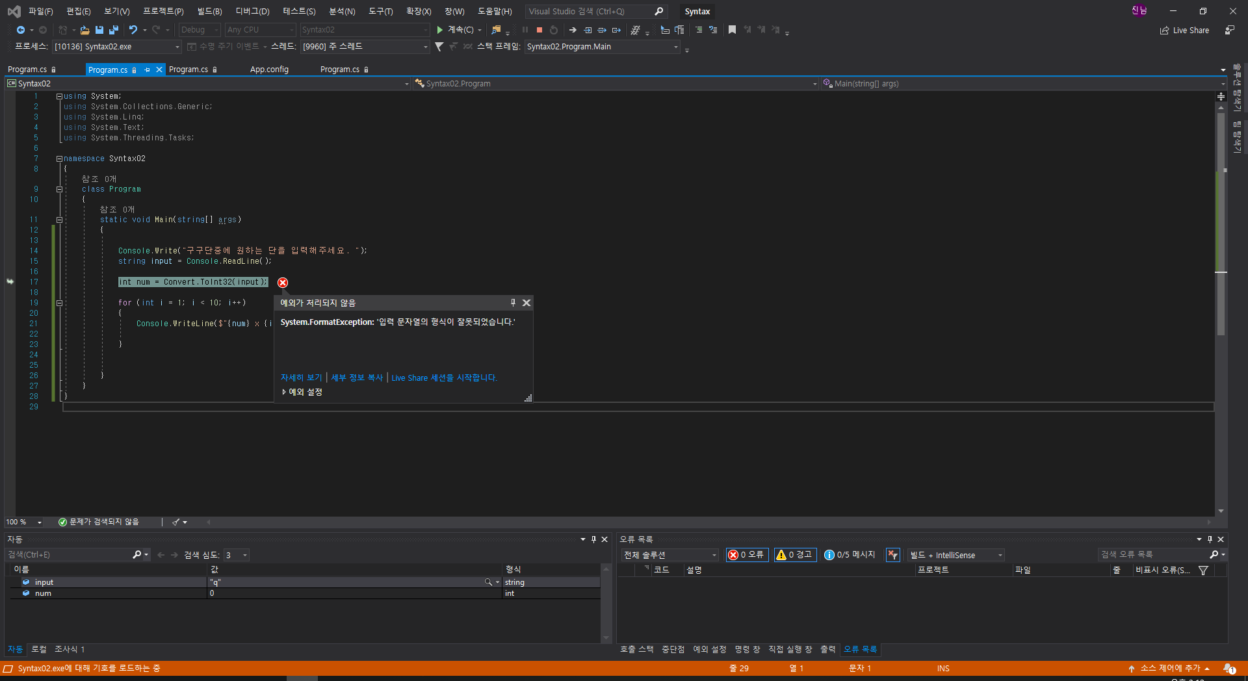Viewport: 1248px width, 681px height.
Task: Click the start Live Share session link
Action: [x=444, y=378]
